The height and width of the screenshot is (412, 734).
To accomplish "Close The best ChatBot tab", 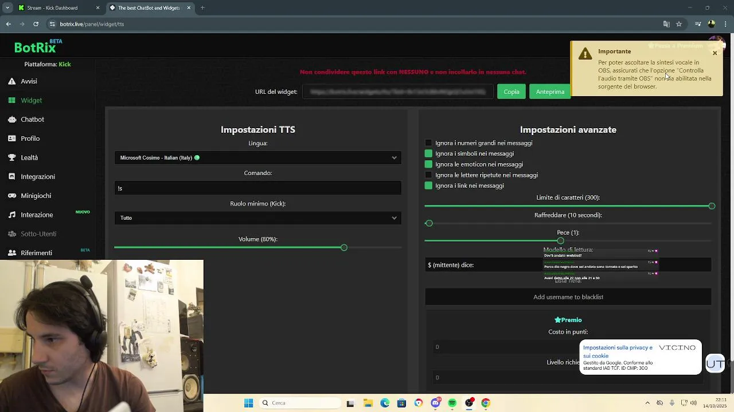I will pyautogui.click(x=188, y=8).
